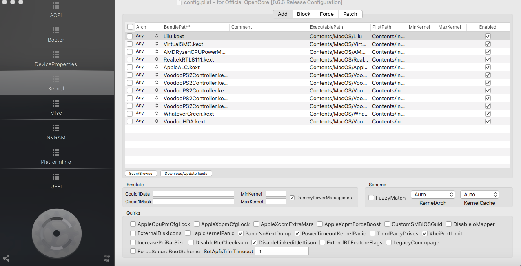Select the DeviceProperties sidebar icon

tap(56, 55)
